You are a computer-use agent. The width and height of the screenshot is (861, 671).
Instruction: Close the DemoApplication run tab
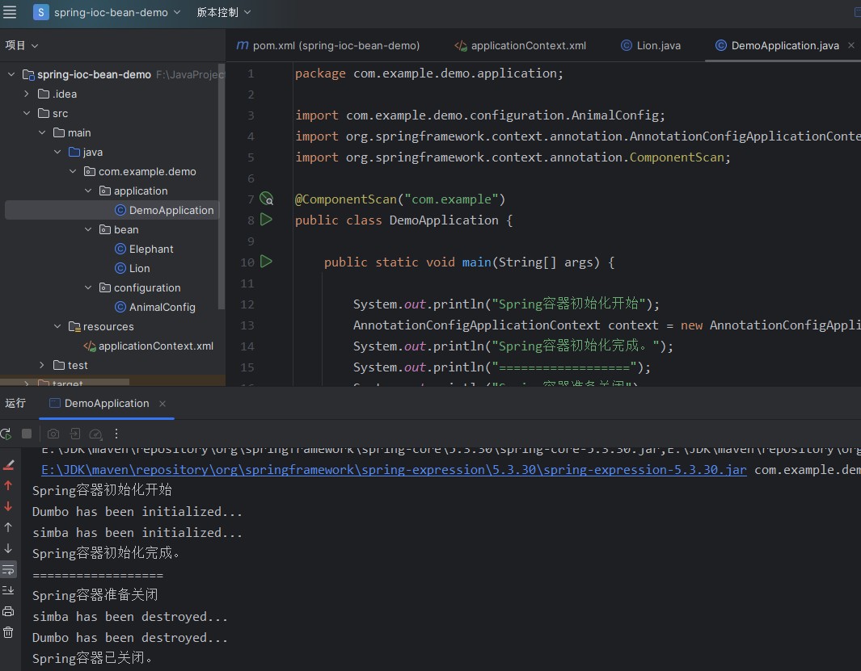click(x=162, y=404)
